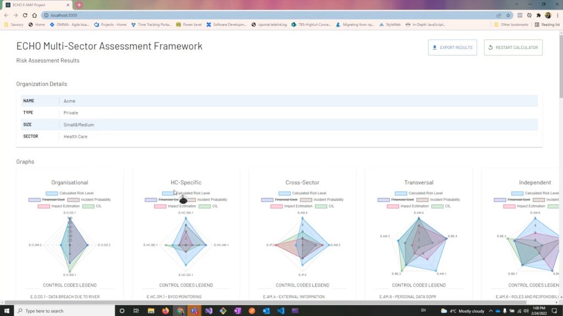Toggle Incident Probability in HC-Specific chart legend
The height and width of the screenshot is (316, 563).
207,200
